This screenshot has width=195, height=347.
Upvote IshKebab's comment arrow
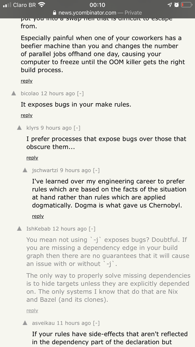19,228
